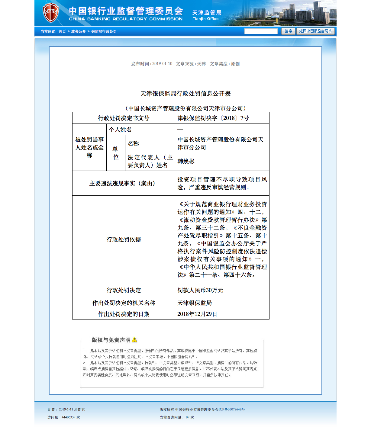Click the CBRC shield logo
This screenshot has width=371, height=427.
(x=51, y=13)
